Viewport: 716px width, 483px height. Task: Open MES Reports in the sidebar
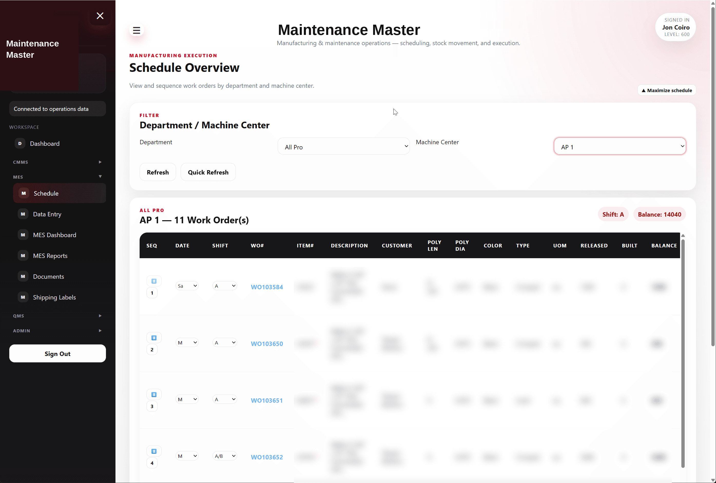click(x=60, y=256)
